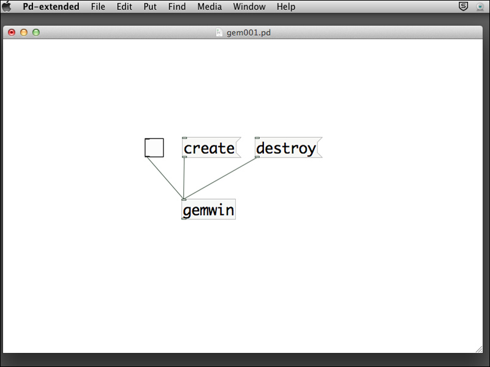Image resolution: width=490 pixels, height=367 pixels.
Task: Open the Help menu
Action: pyautogui.click(x=285, y=7)
